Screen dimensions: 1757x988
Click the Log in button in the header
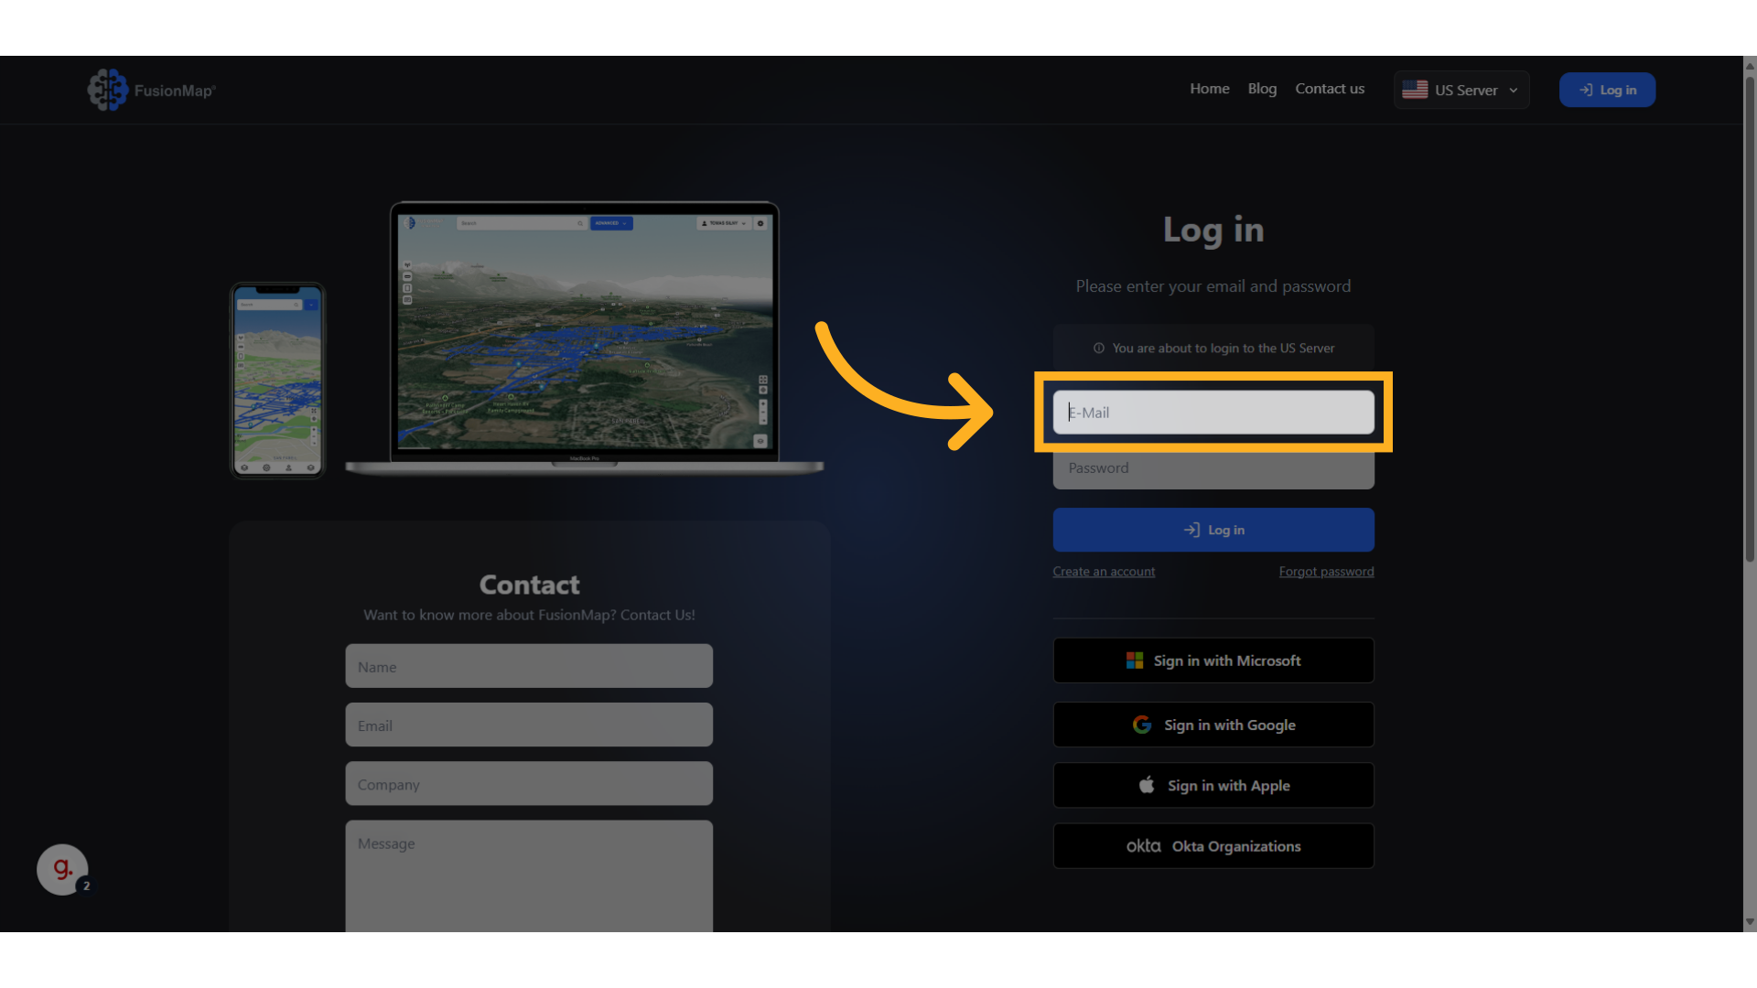1607,90
